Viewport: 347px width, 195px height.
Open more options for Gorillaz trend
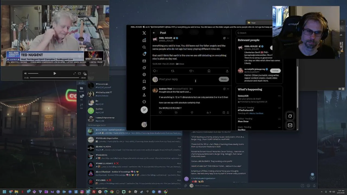coord(279,127)
